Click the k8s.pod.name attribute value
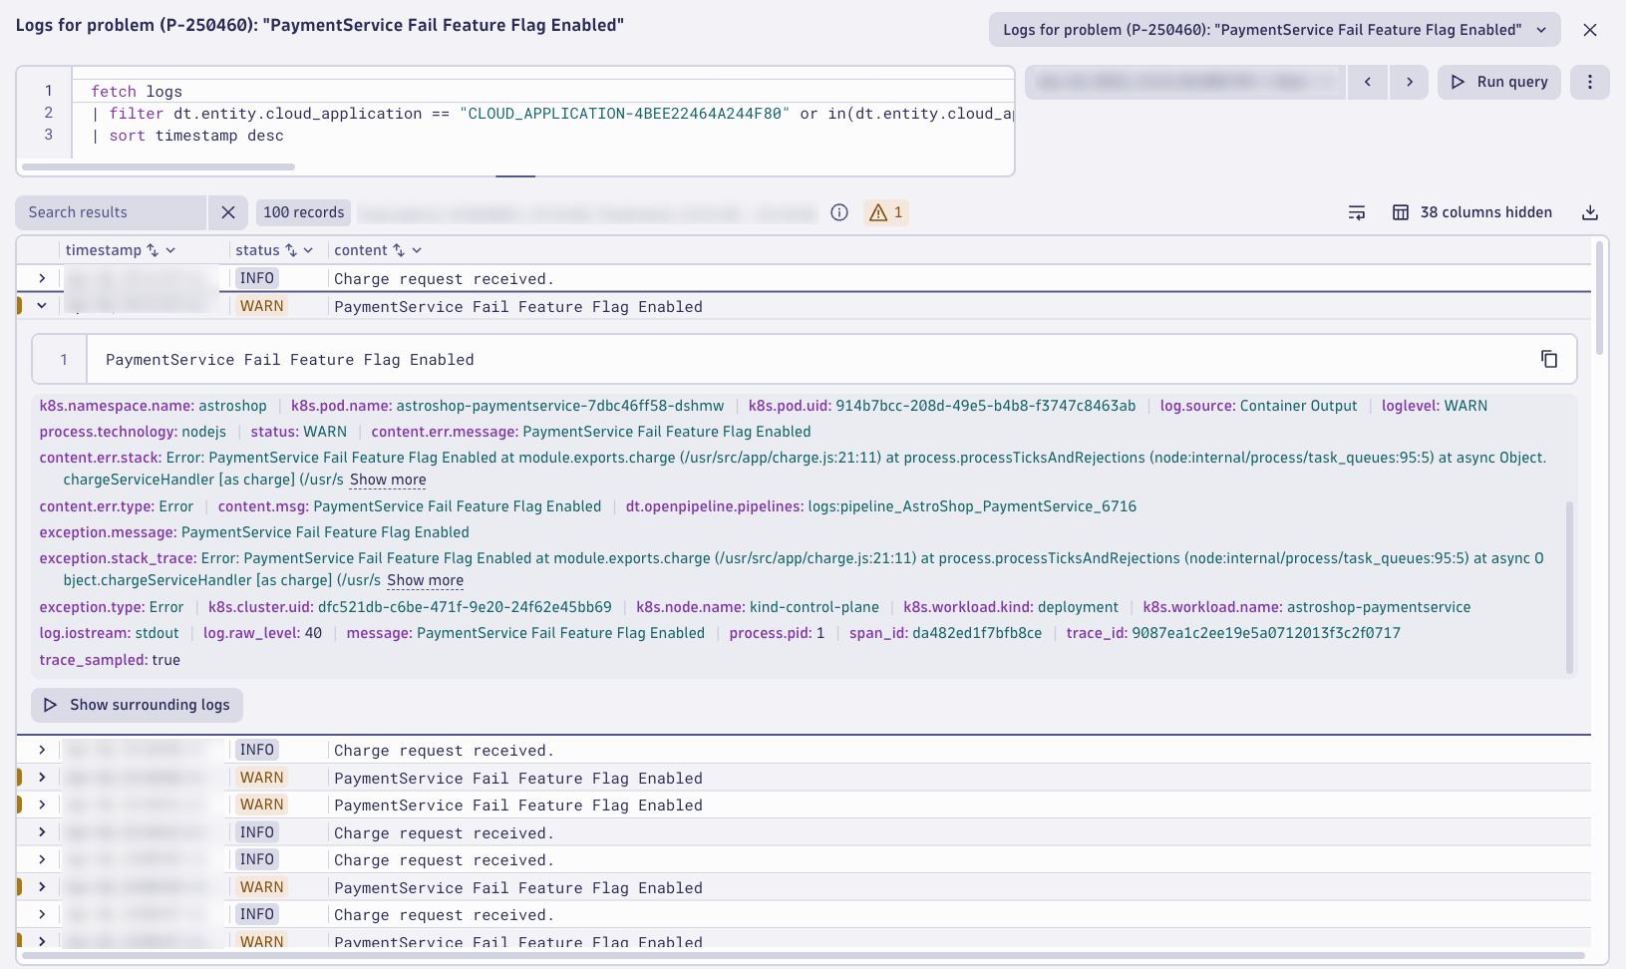 click(x=559, y=406)
